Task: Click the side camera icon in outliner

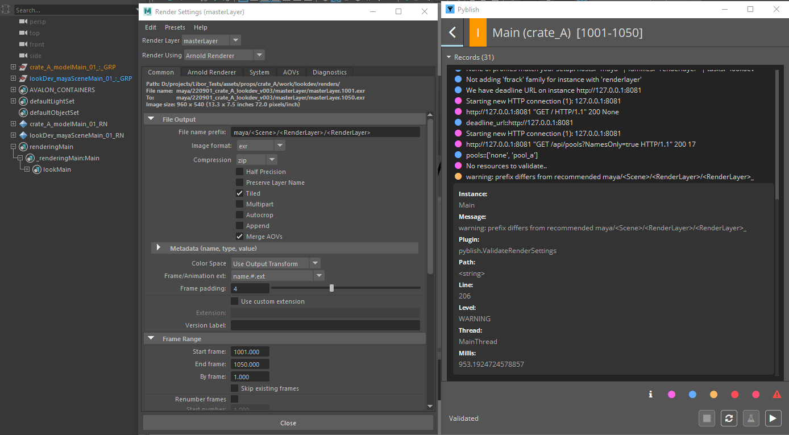Action: [23, 56]
